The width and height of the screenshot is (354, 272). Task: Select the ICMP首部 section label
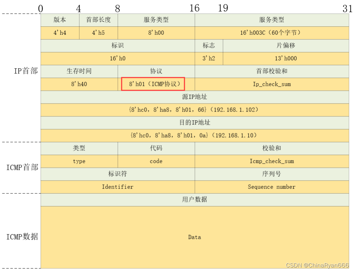click(22, 168)
